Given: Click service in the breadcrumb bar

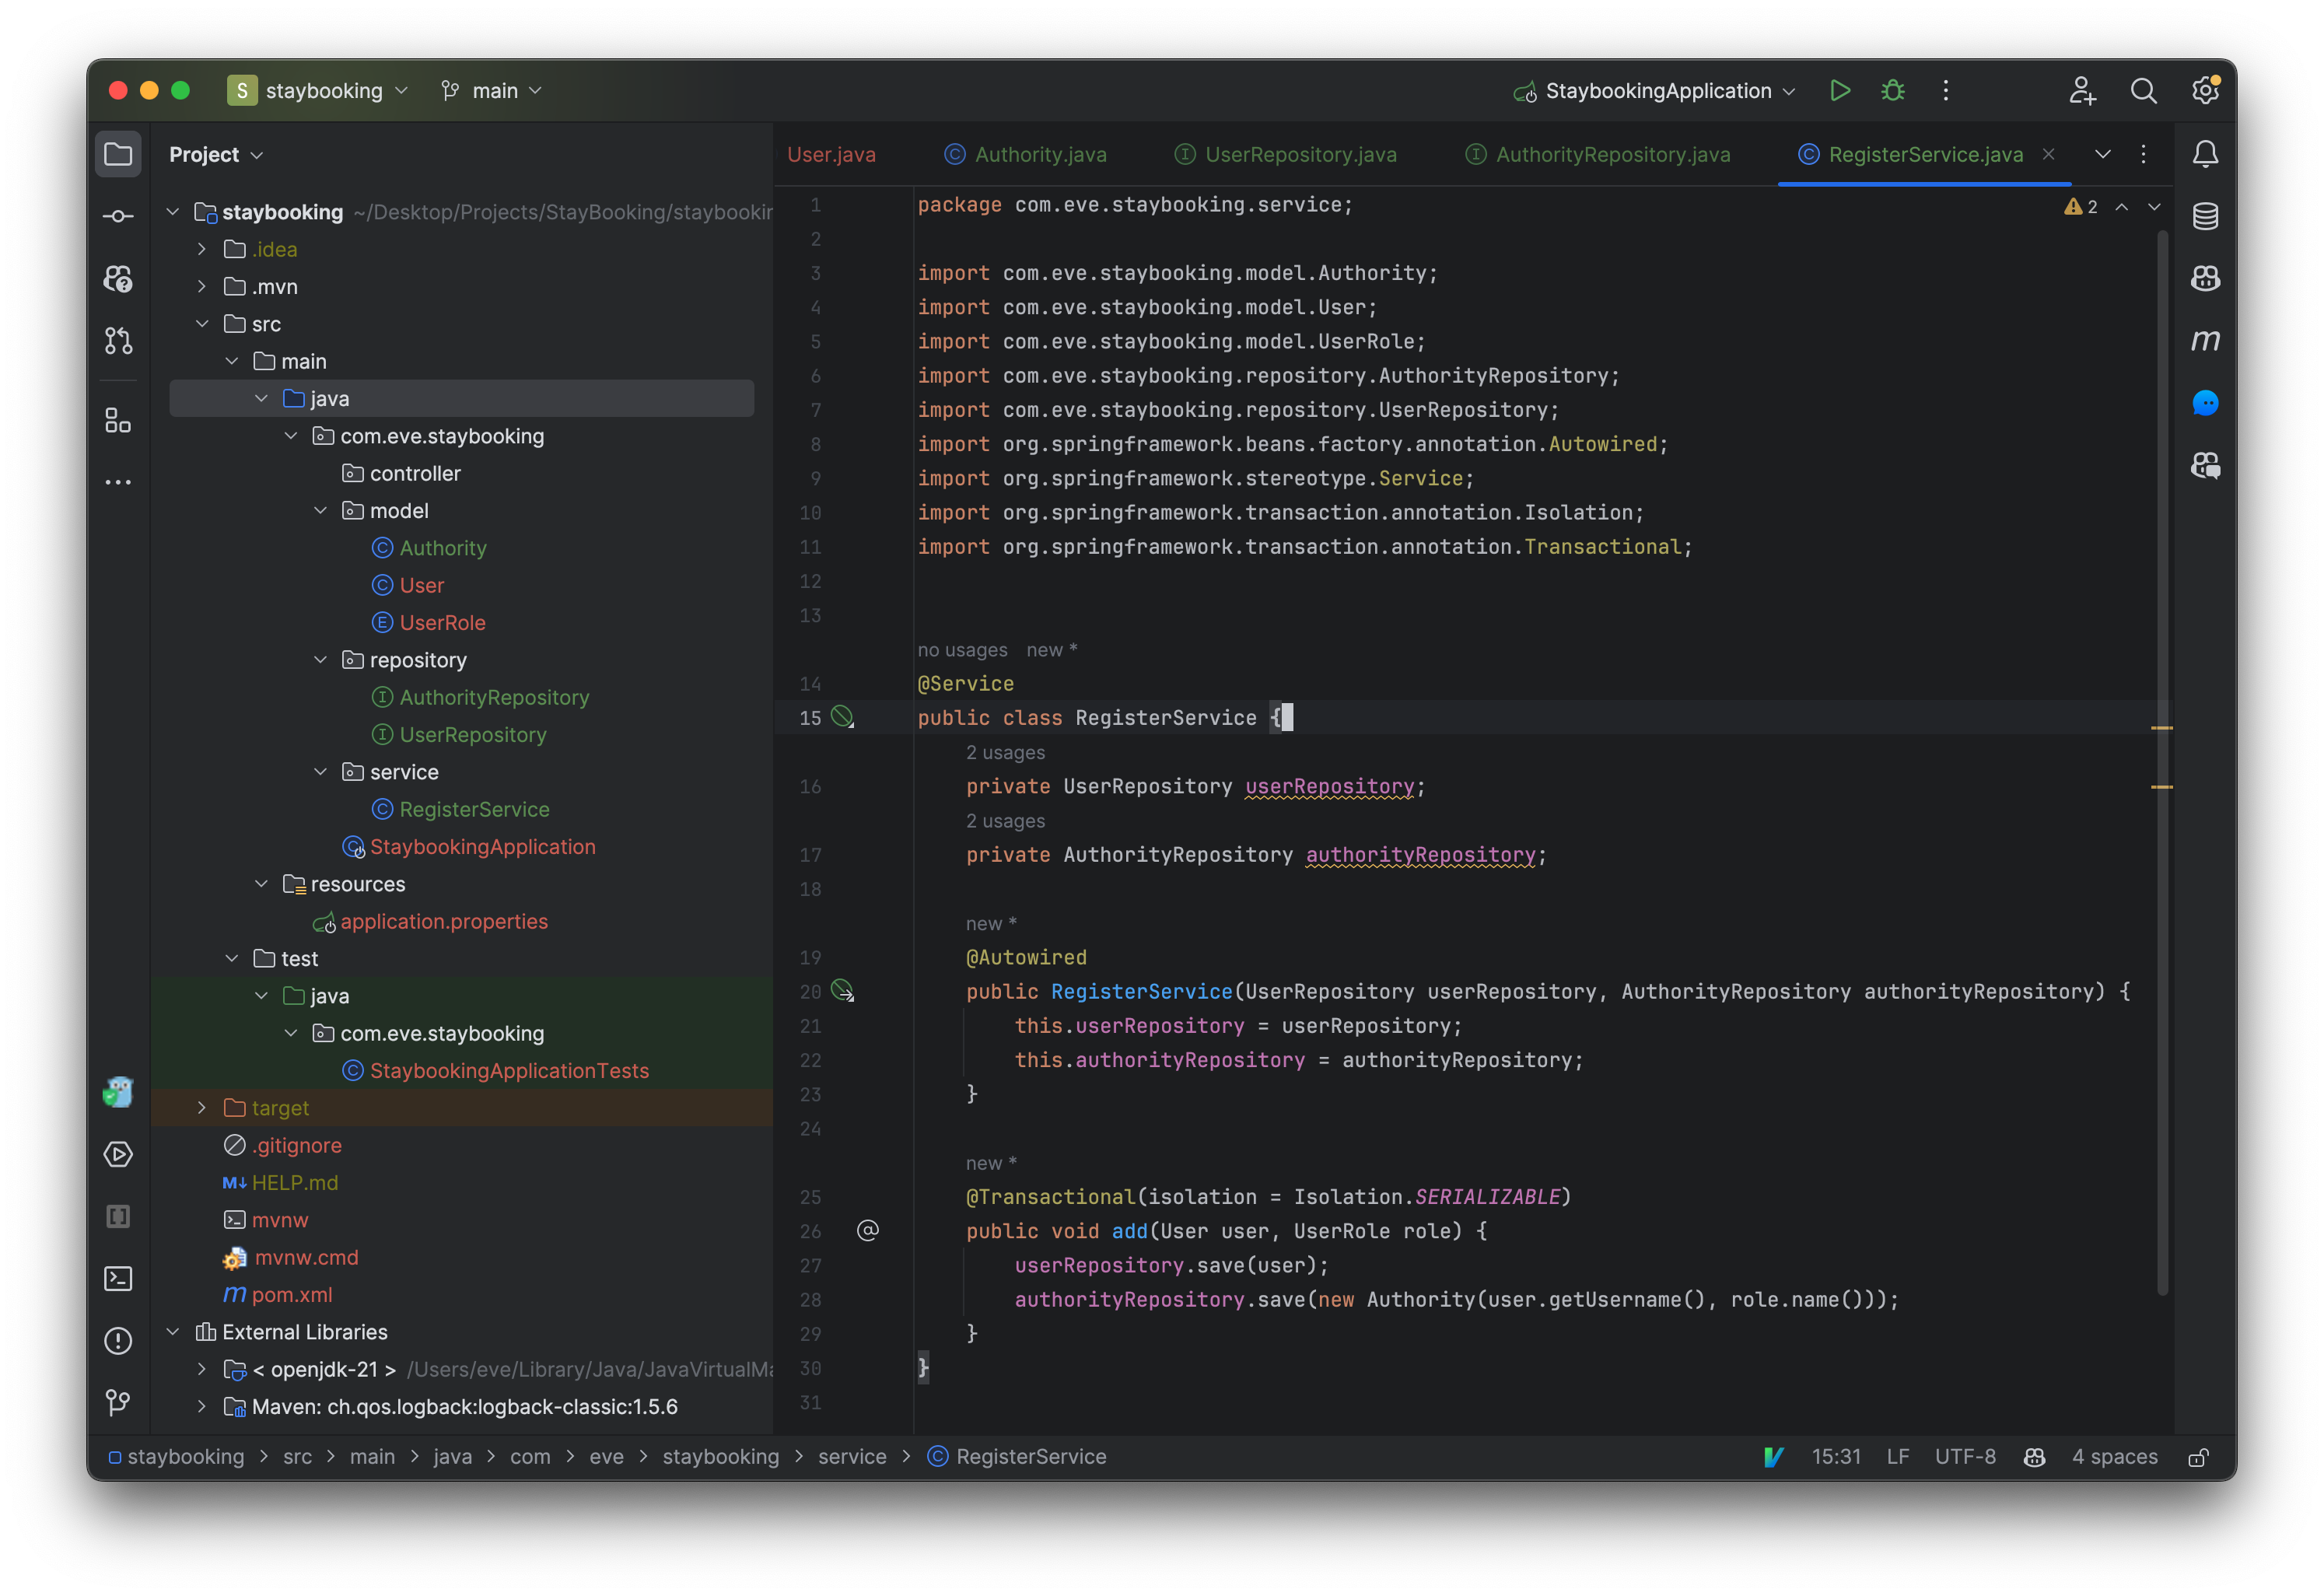Looking at the screenshot, I should pos(852,1457).
